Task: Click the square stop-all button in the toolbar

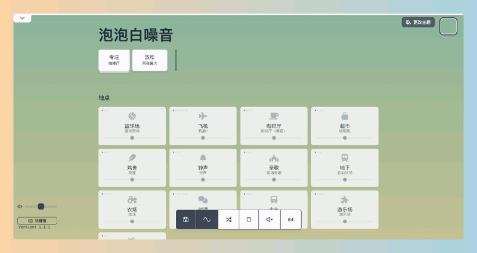Action: [x=249, y=220]
